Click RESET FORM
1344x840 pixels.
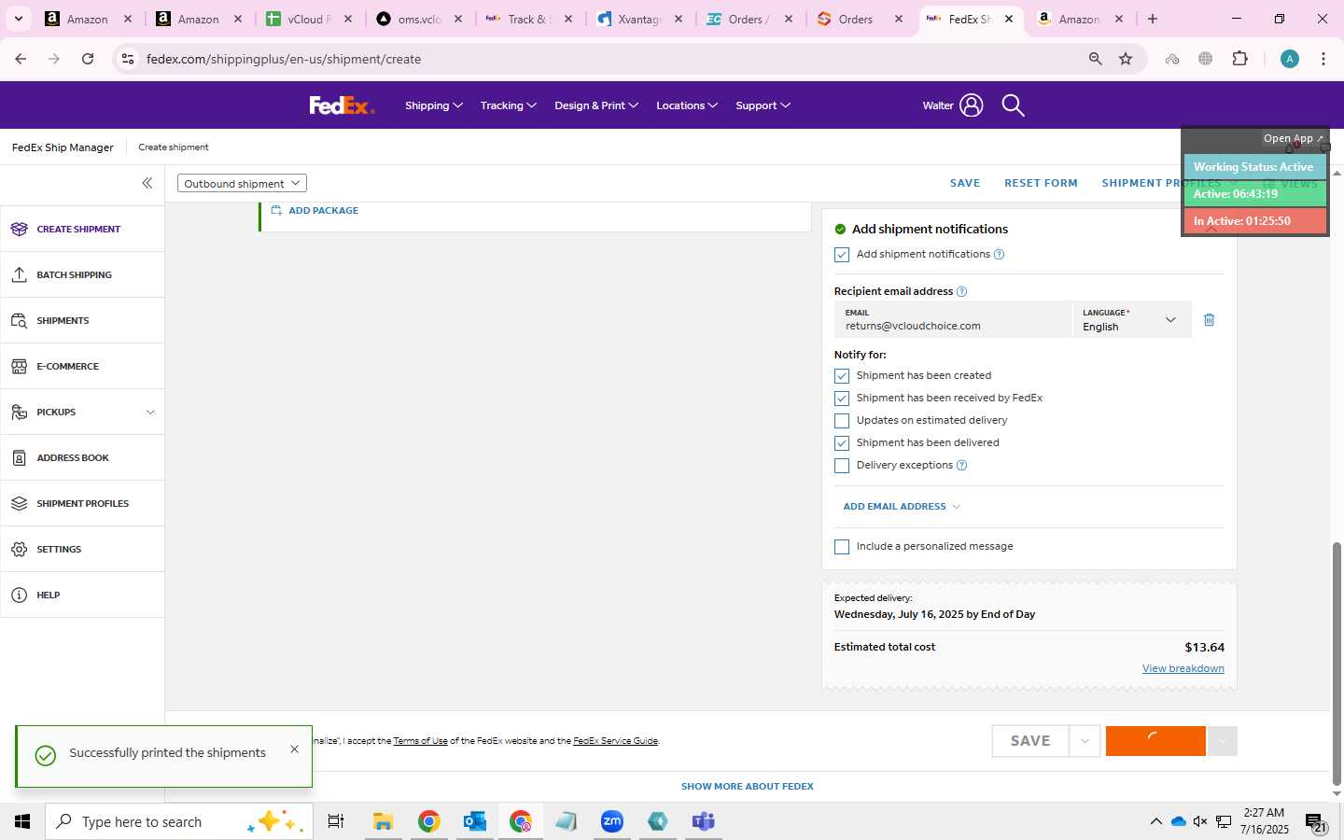[x=1041, y=183]
